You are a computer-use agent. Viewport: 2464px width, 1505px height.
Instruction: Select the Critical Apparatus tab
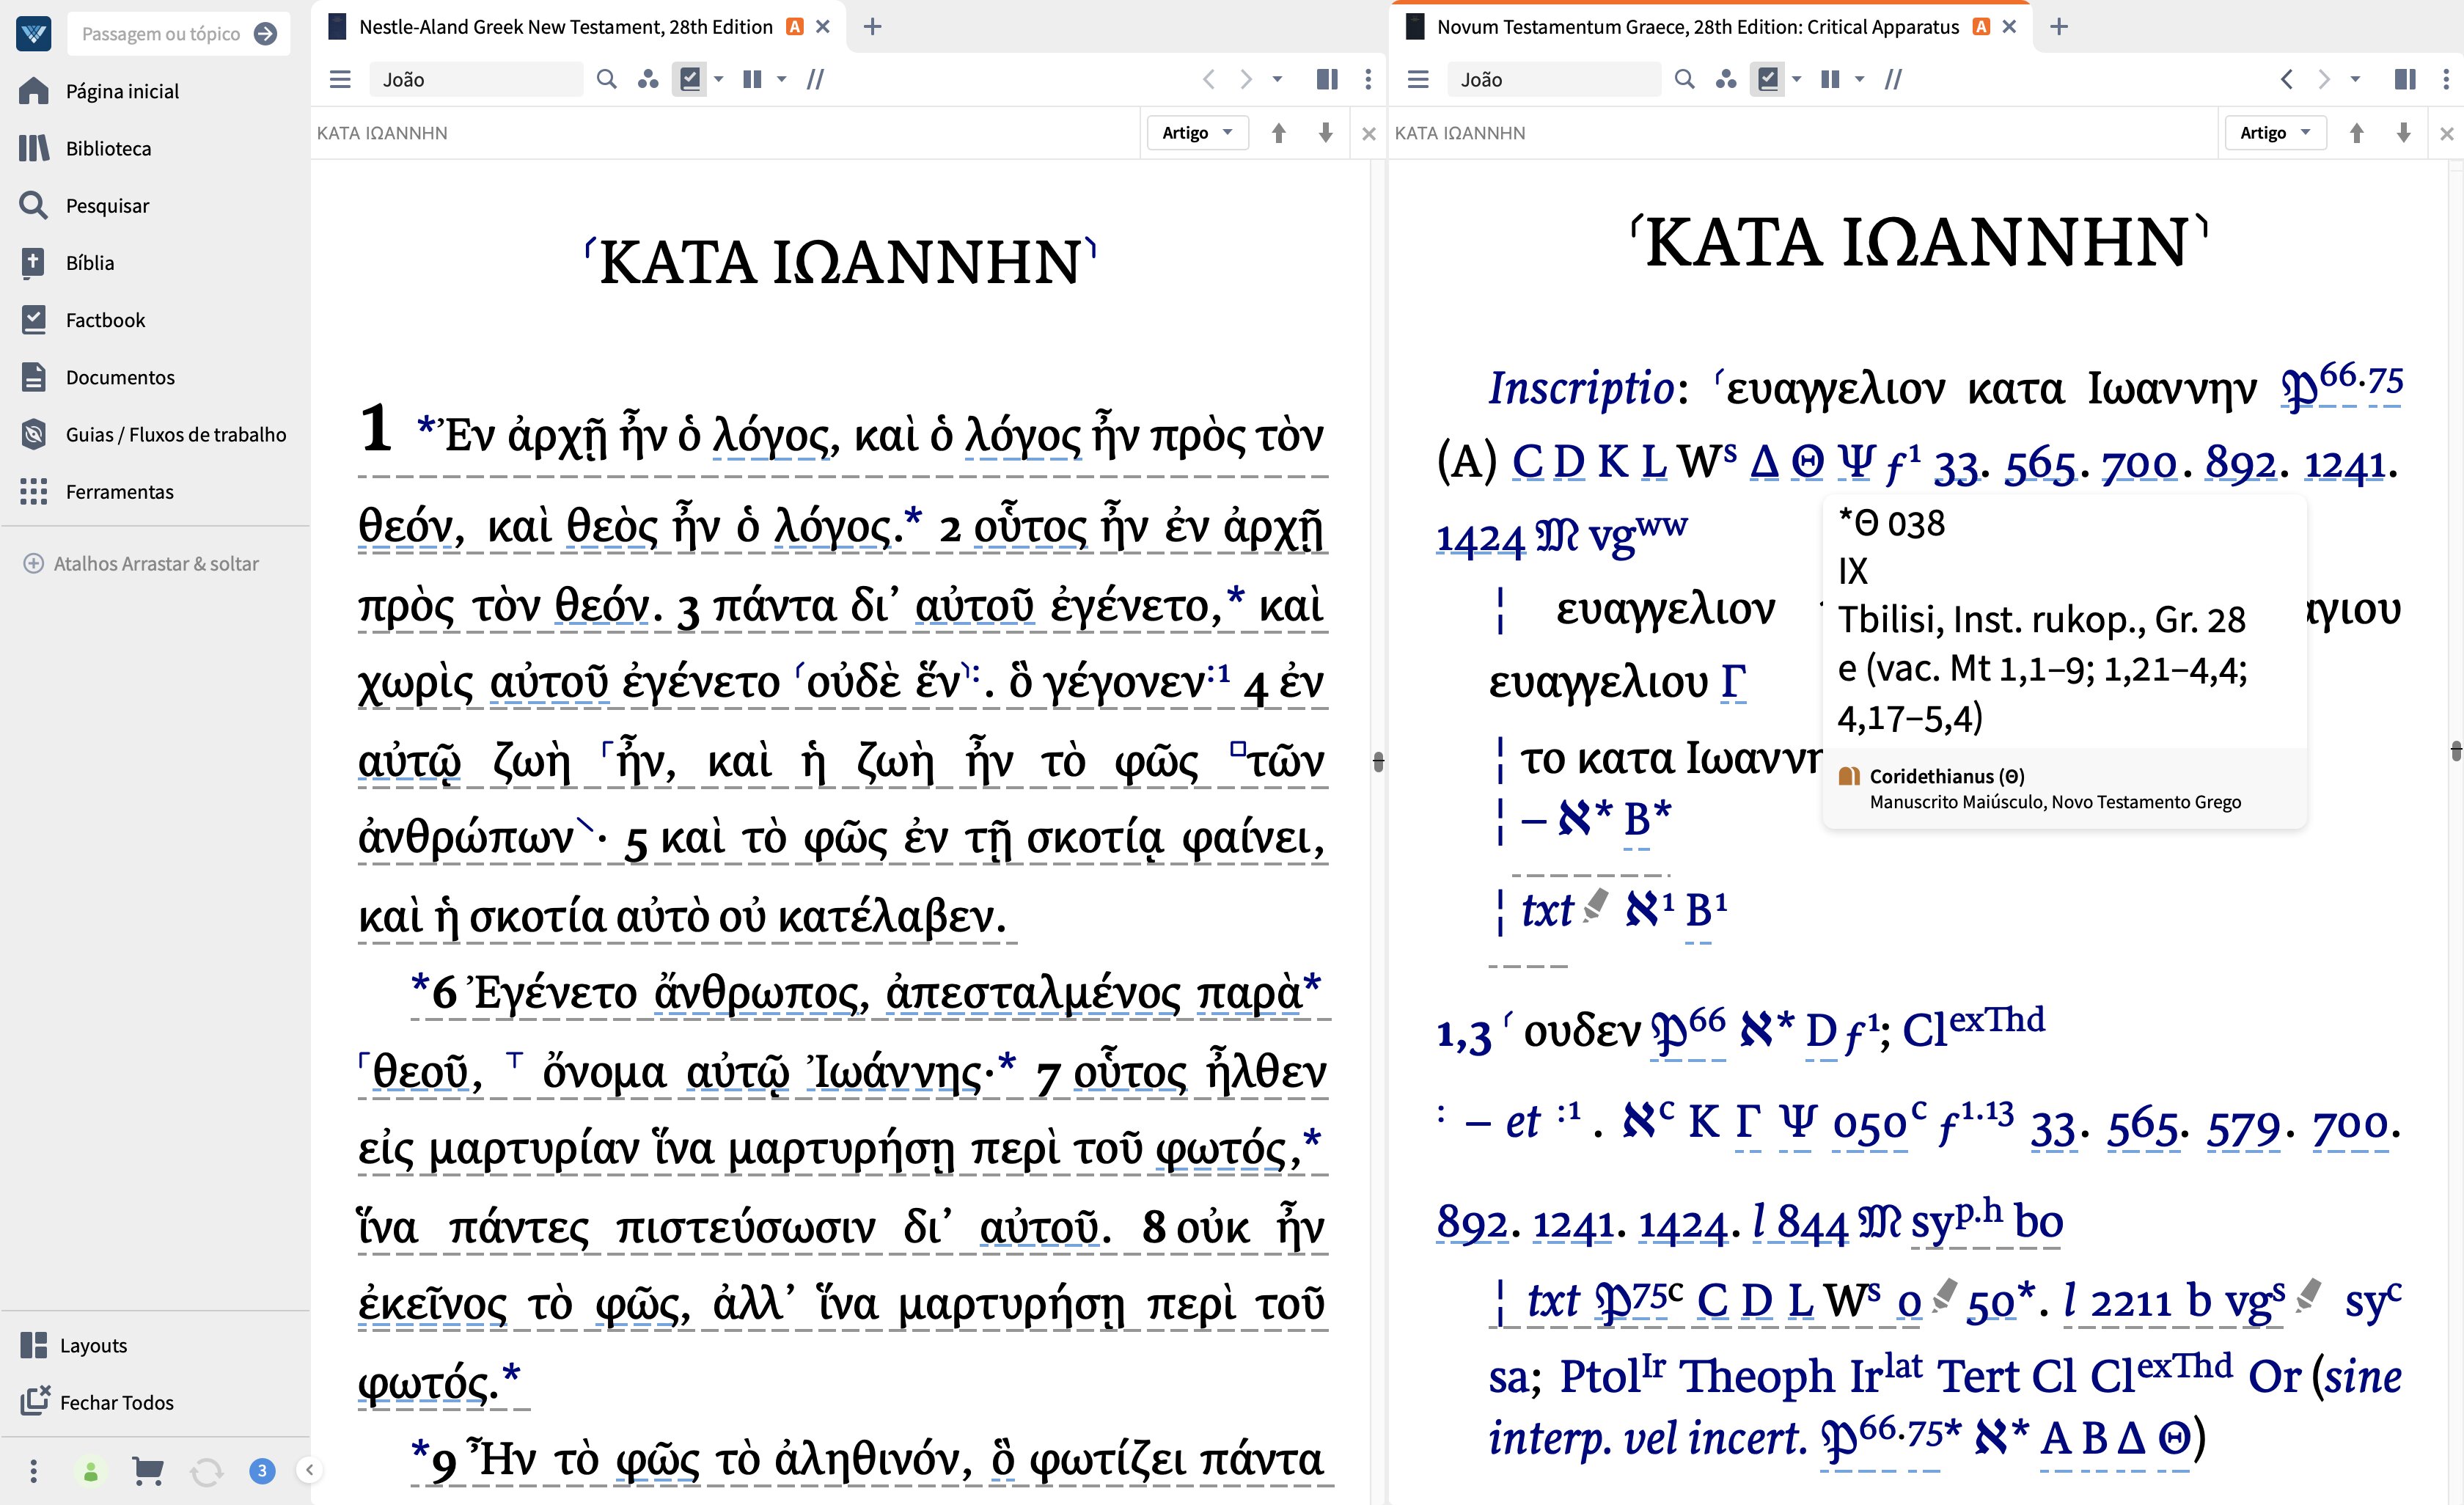1697,27
